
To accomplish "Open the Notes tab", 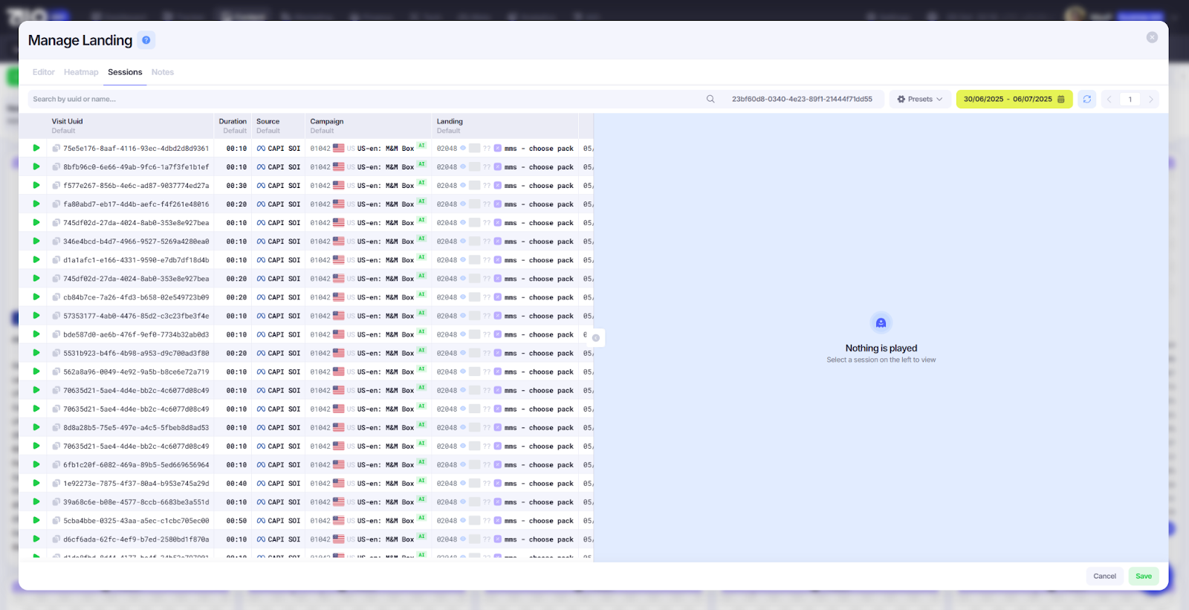I will pos(162,72).
